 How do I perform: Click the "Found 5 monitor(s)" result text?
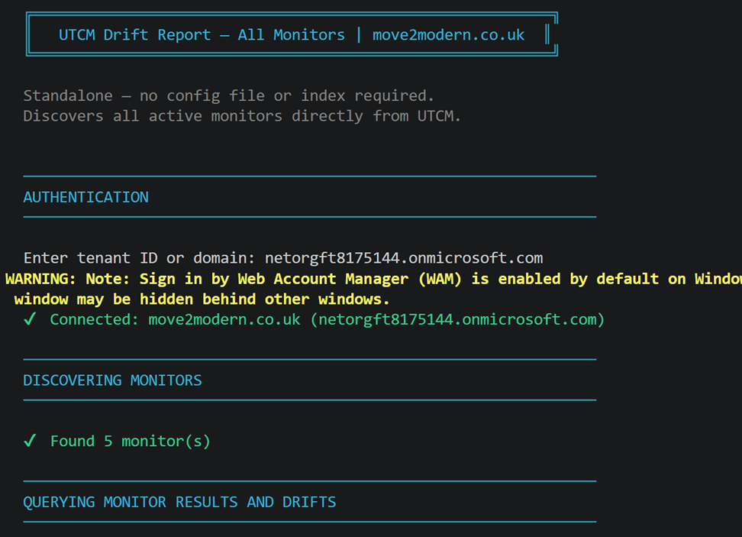click(x=130, y=441)
